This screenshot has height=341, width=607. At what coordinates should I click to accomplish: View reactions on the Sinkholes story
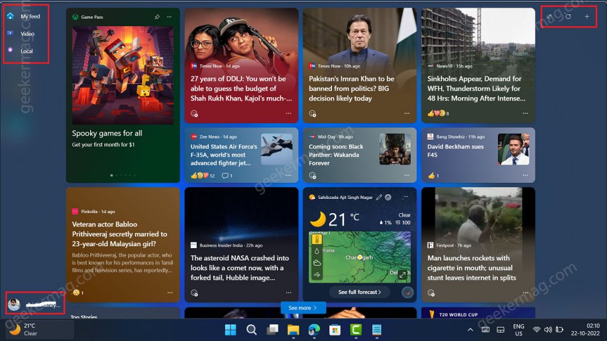[438, 113]
